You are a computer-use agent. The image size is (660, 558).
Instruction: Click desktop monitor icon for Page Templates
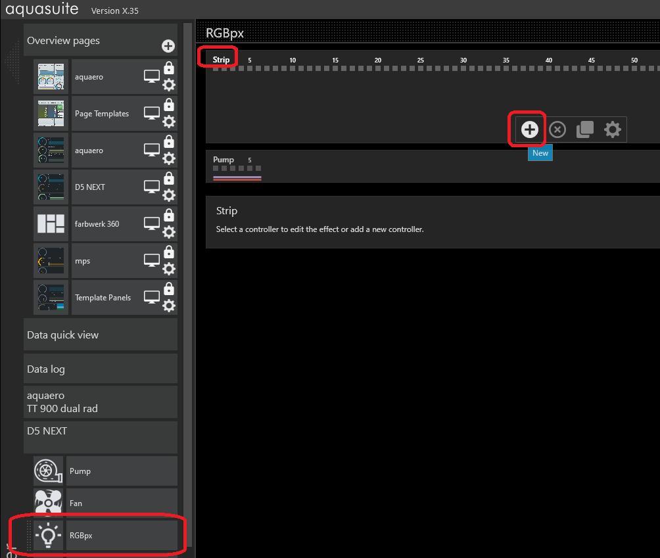152,113
